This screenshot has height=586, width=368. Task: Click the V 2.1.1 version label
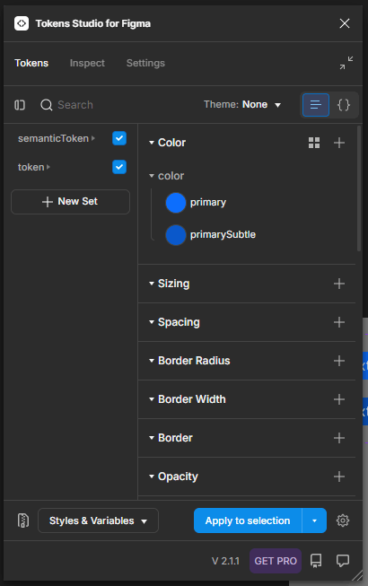(x=225, y=562)
